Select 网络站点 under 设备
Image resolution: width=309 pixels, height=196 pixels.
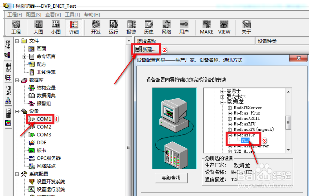pos(46,166)
